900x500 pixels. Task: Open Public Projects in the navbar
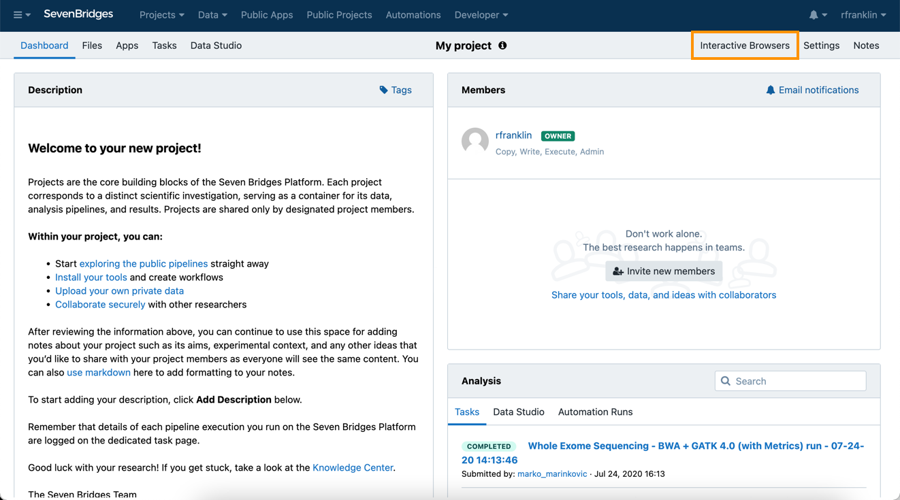click(339, 15)
